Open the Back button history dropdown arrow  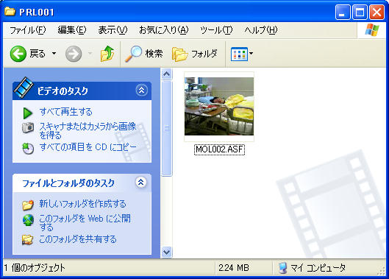click(x=54, y=53)
